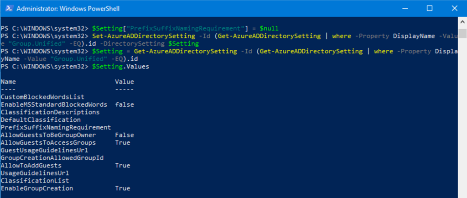Select the CustomBlockedWordsList row name
The width and height of the screenshot is (467, 198).
coord(42,97)
